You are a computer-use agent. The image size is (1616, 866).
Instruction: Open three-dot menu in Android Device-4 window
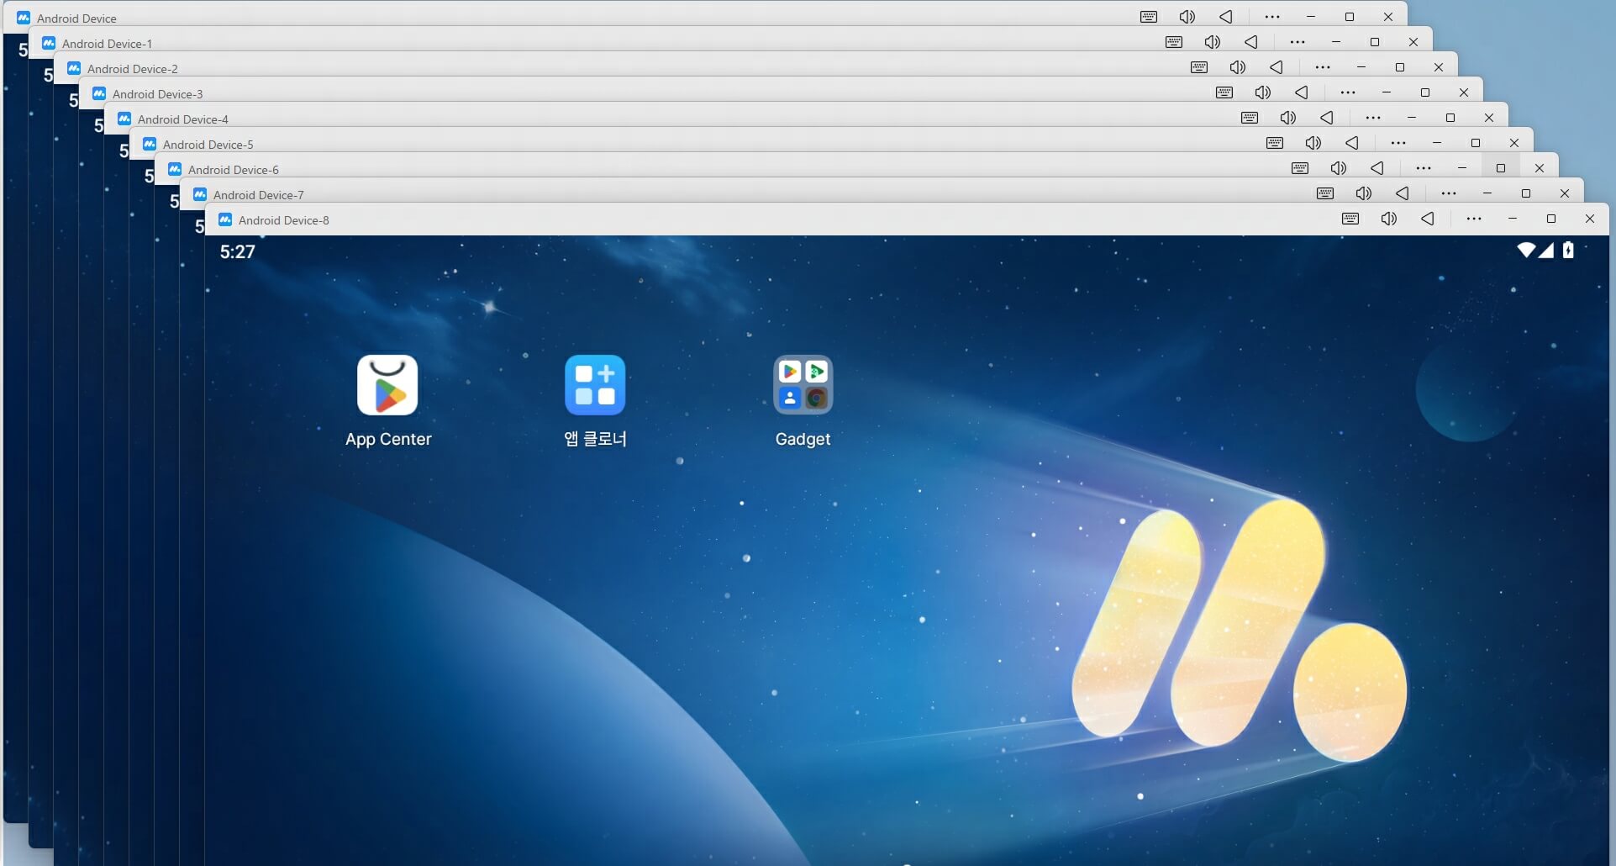(x=1373, y=118)
